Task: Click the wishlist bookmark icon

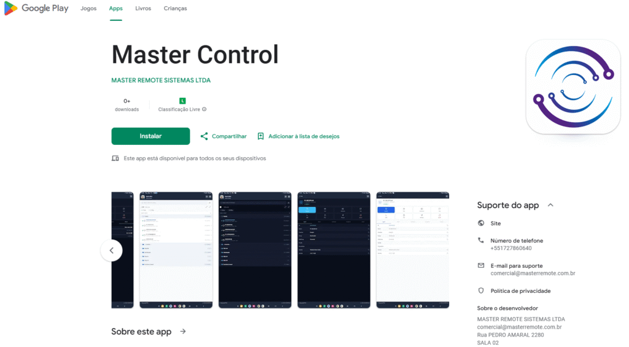Action: [260, 136]
